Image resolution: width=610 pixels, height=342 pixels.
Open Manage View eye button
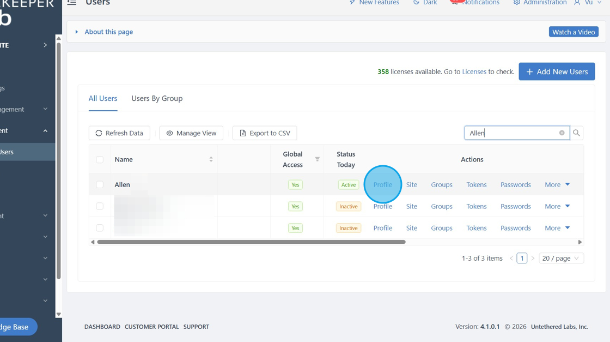(191, 133)
